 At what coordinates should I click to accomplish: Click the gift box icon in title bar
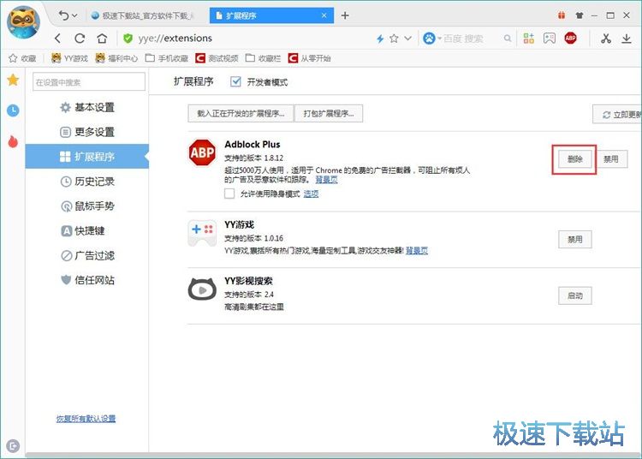point(562,15)
